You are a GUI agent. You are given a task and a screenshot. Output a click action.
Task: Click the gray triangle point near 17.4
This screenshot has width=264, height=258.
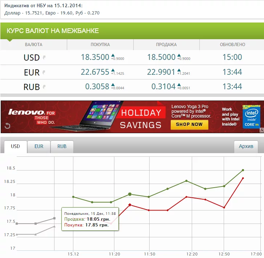pyautogui.click(x=54, y=226)
